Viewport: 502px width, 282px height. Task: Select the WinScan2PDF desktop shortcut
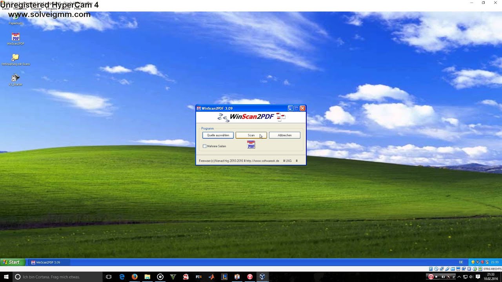[x=16, y=39]
